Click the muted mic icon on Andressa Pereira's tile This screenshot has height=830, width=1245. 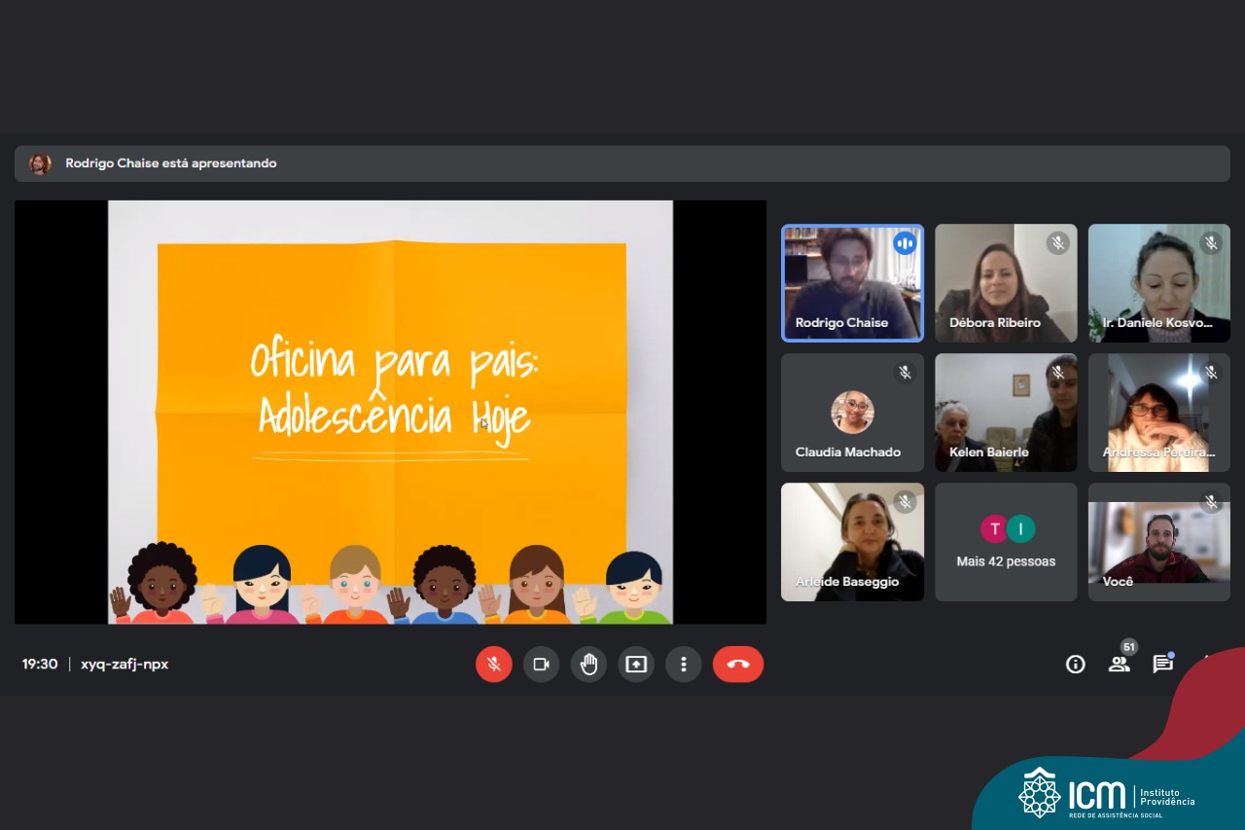[x=1211, y=372]
